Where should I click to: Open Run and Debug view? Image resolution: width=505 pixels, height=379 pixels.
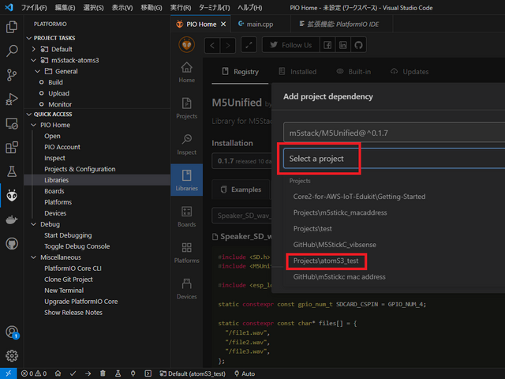coord(12,99)
